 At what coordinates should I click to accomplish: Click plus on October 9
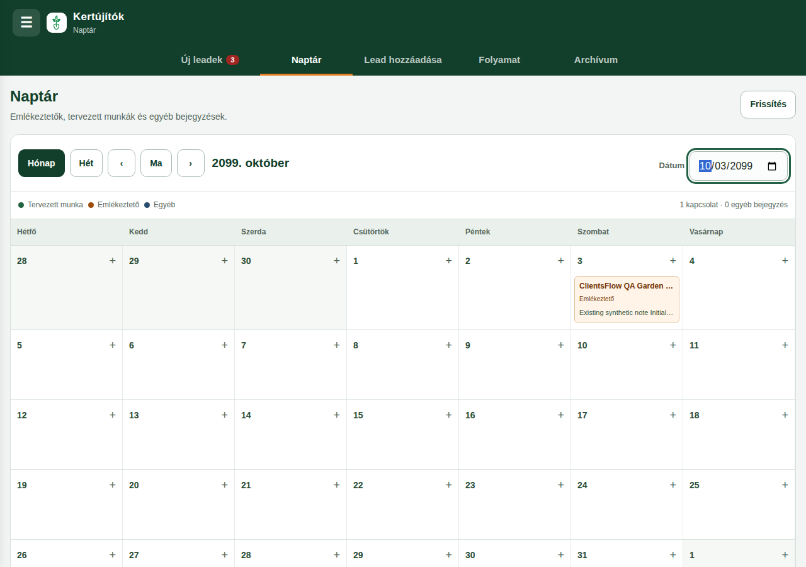561,345
